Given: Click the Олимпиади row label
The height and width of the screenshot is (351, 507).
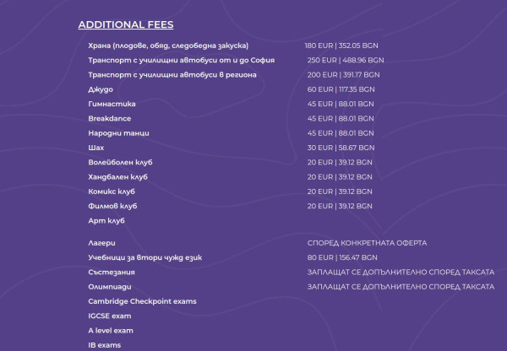Looking at the screenshot, I should 109,287.
